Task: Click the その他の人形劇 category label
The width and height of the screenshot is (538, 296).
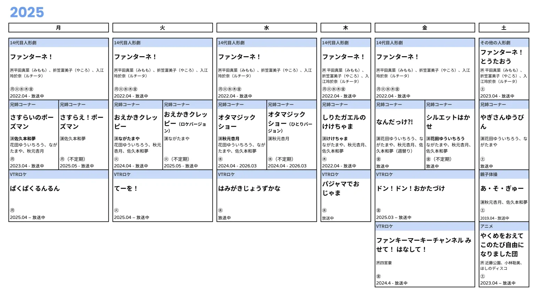Action: click(495, 43)
